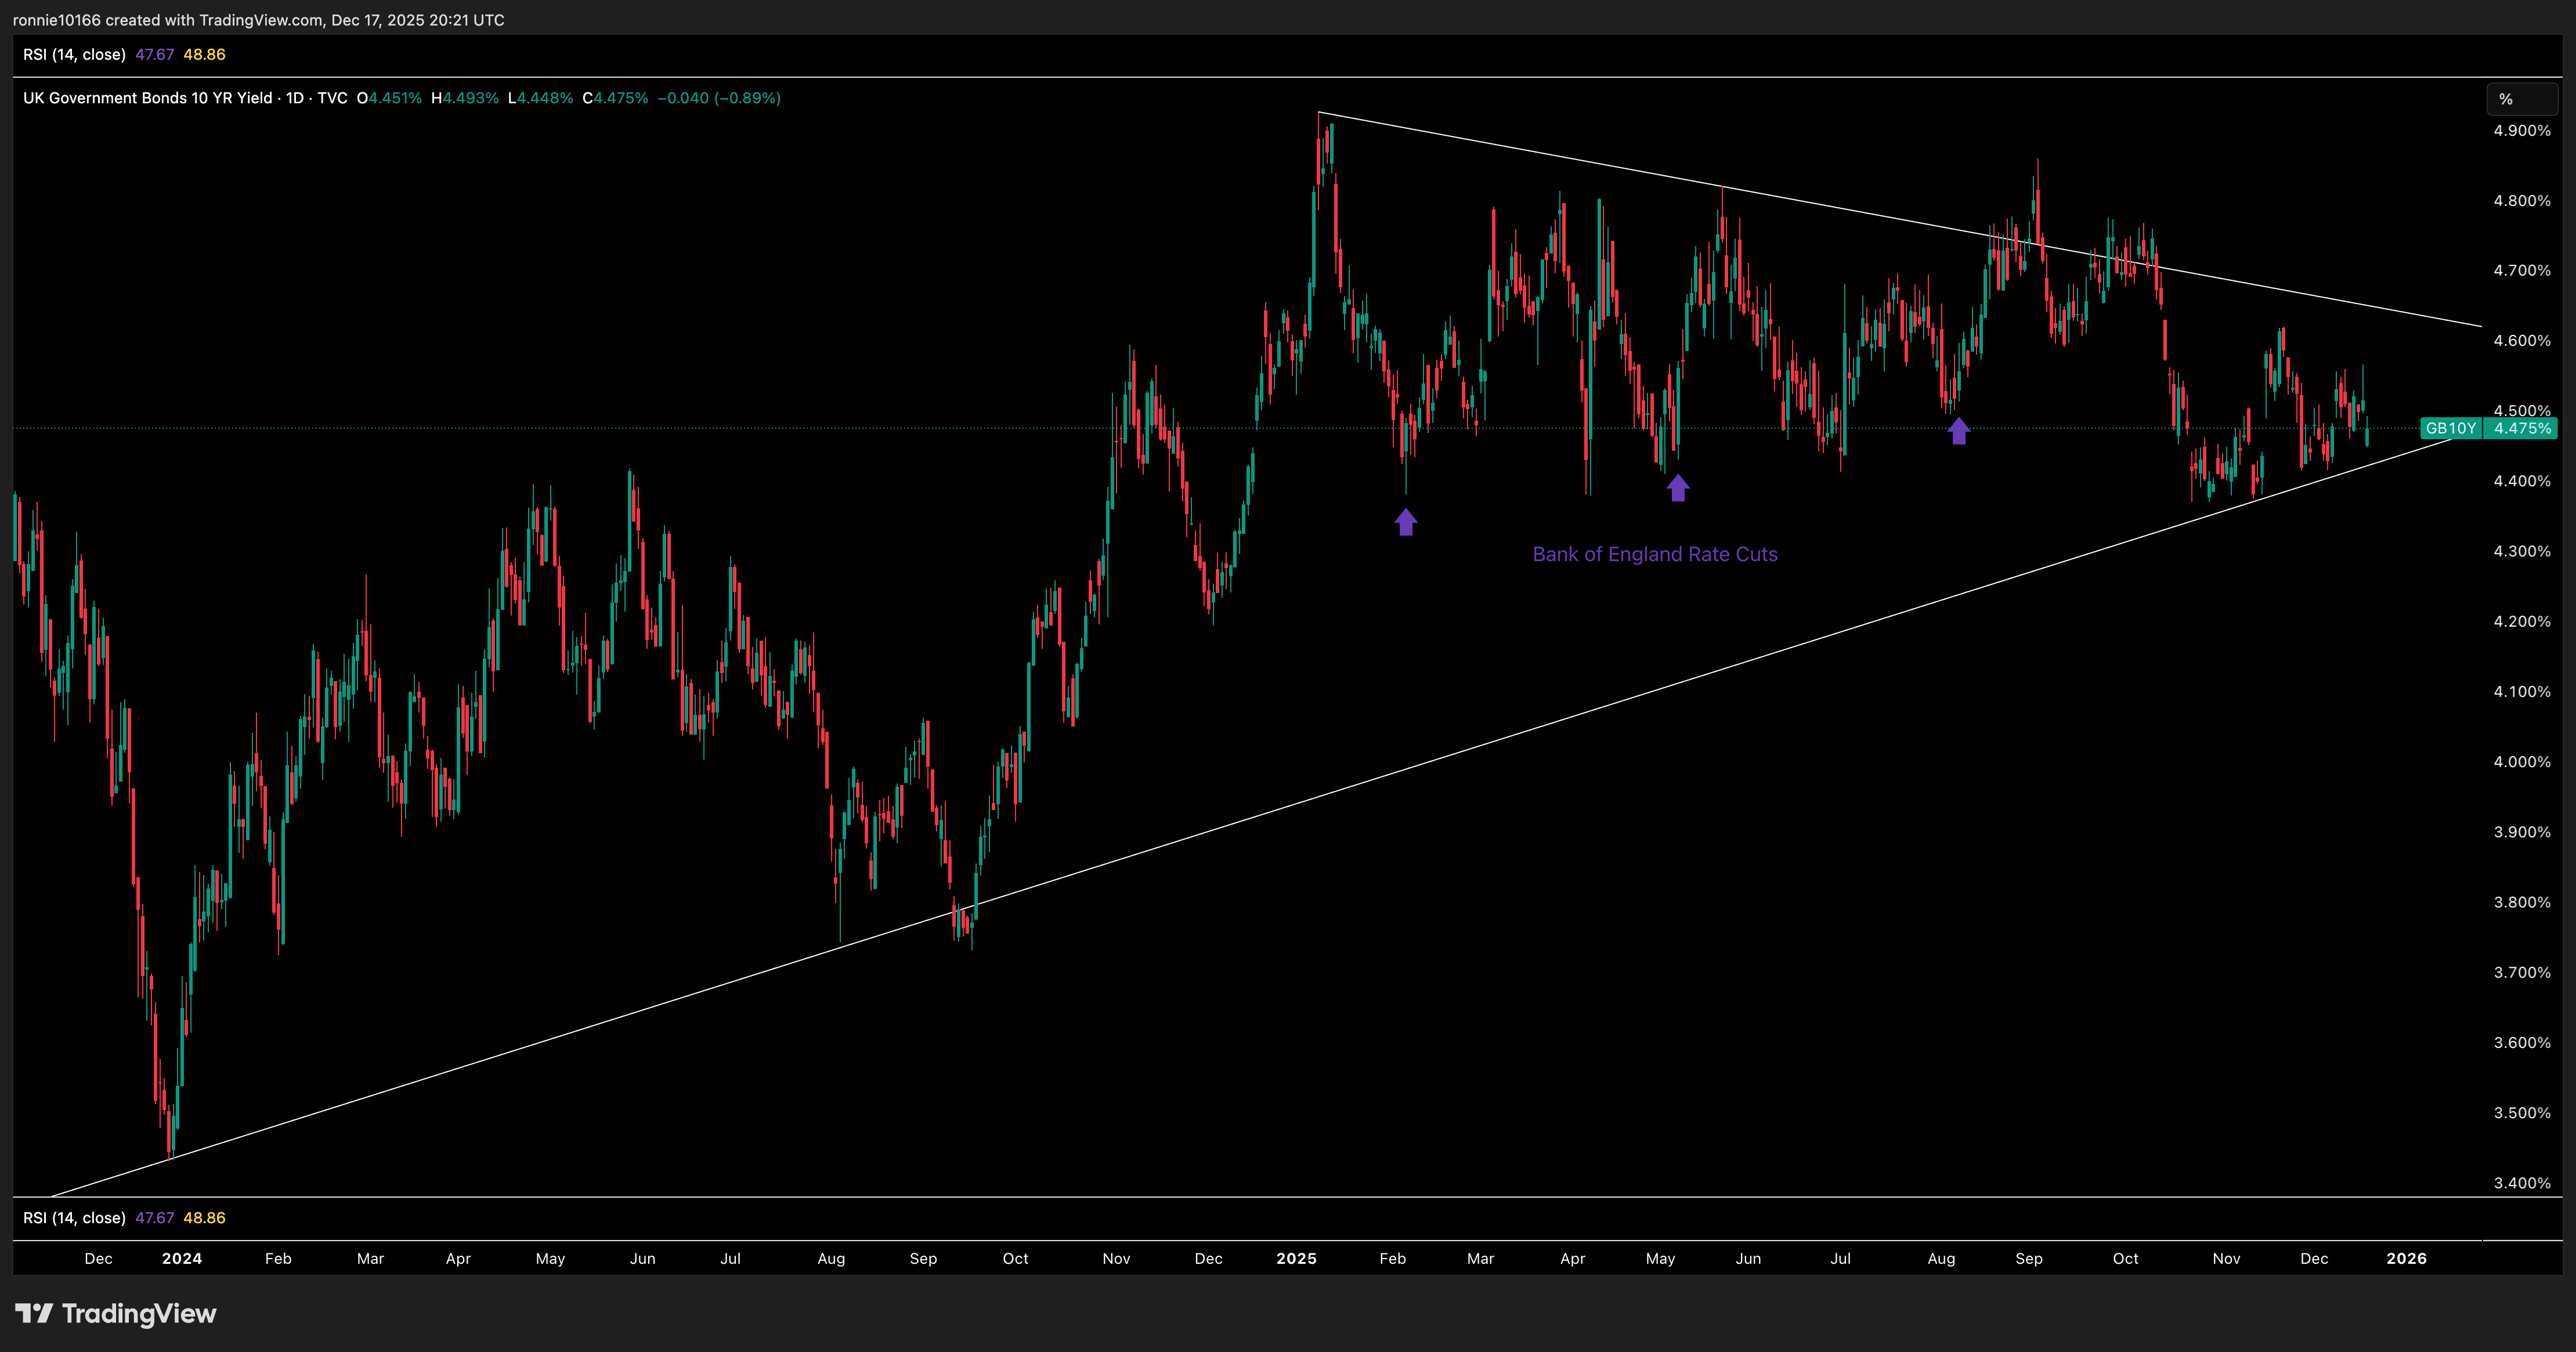Select the 2025 label on the time axis
2576x1352 pixels.
click(1298, 1259)
